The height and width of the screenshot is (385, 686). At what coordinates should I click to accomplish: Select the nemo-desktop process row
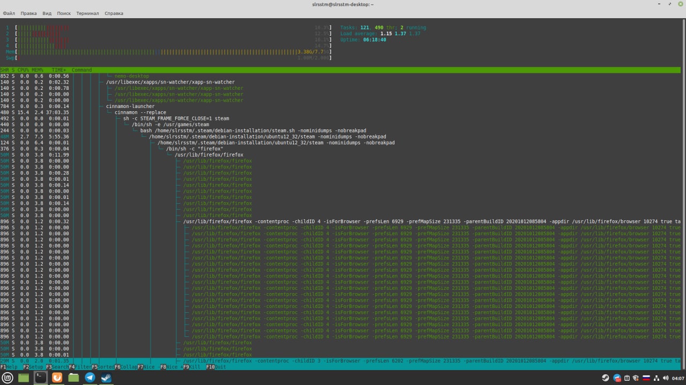coord(340,76)
